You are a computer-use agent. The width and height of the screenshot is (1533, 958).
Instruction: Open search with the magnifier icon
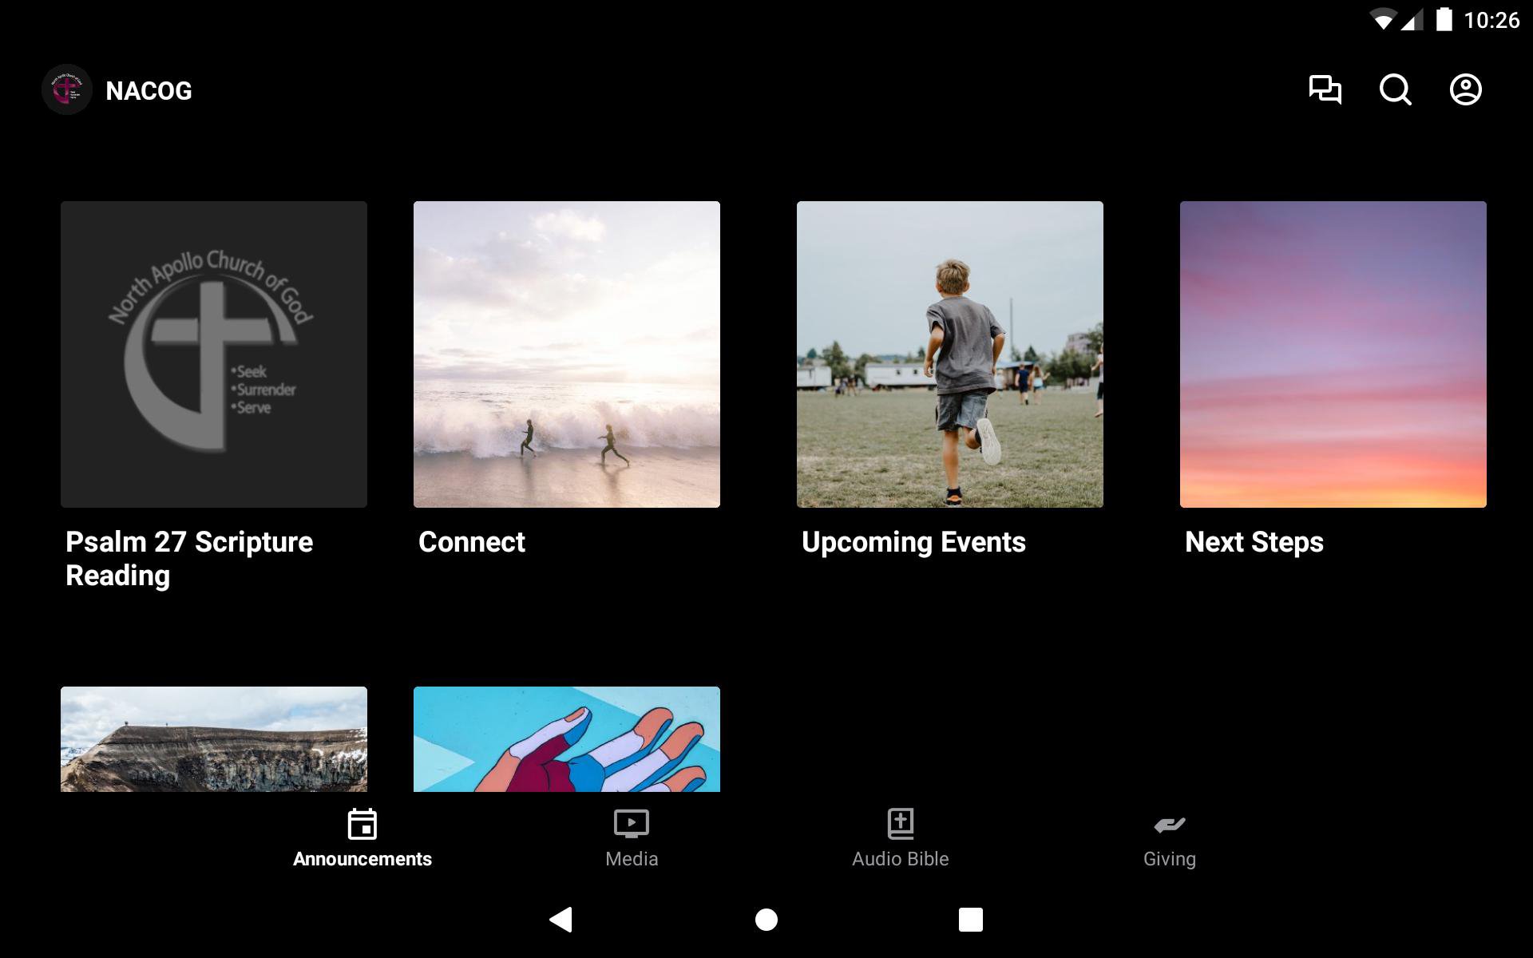coord(1395,89)
